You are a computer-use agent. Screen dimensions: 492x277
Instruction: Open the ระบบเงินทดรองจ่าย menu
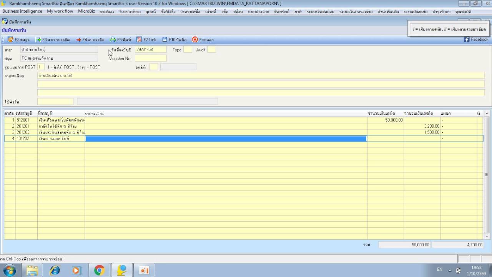coord(356,12)
